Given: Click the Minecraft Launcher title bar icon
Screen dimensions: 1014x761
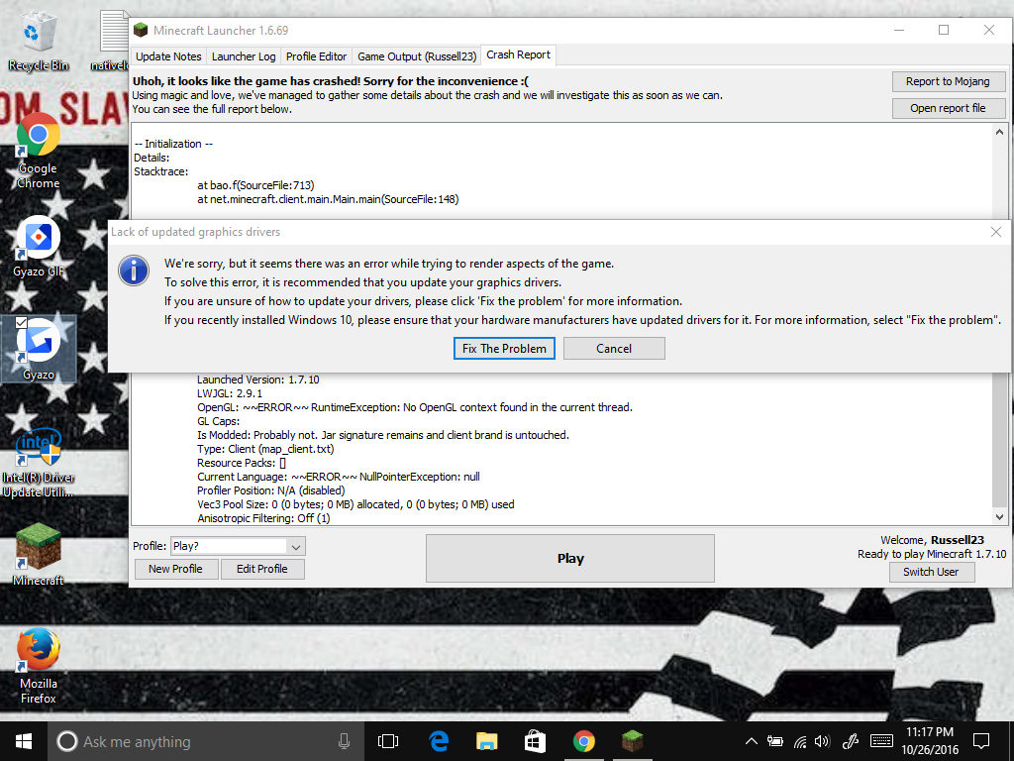Looking at the screenshot, I should pyautogui.click(x=141, y=30).
